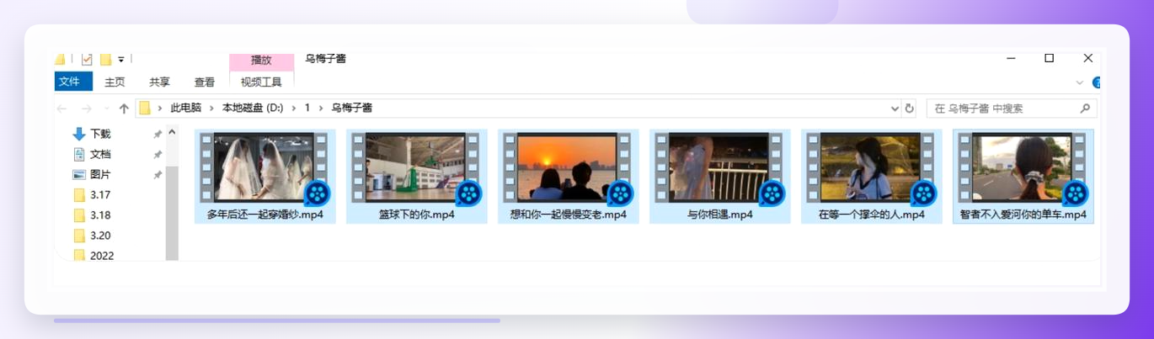Image resolution: width=1154 pixels, height=339 pixels.
Task: Click player badge on 智者不入爱河你的单车.mp4
Action: click(x=1075, y=193)
